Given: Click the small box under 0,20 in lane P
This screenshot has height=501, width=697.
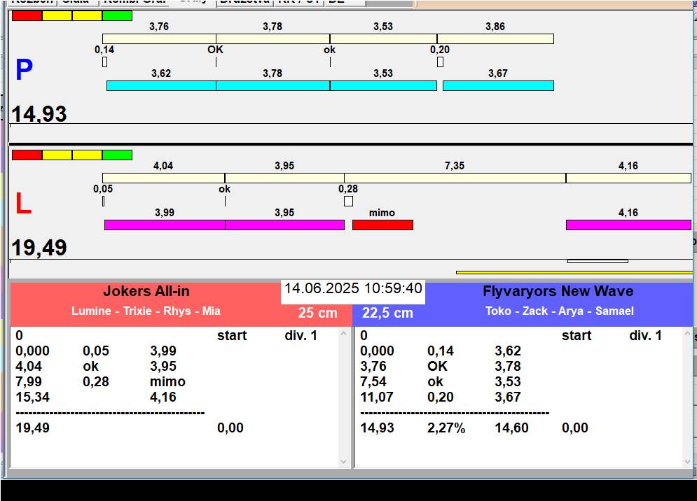Looking at the screenshot, I should pos(440,62).
